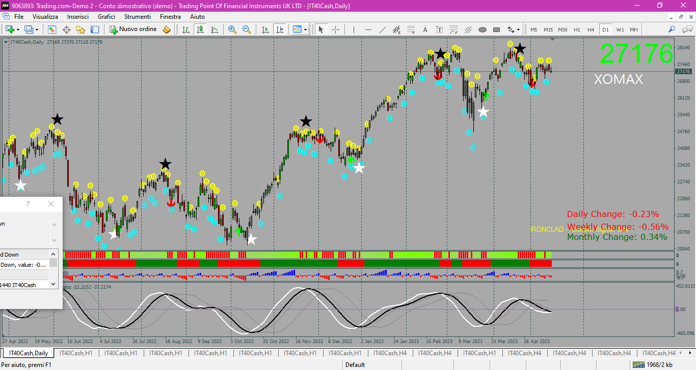Select the parallel lines channel tool
This screenshot has height=370, width=696.
pyautogui.click(x=468, y=29)
